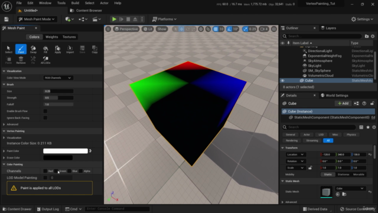Open Details property matrix grid icon
This screenshot has width=378, height=213.
pyautogui.click(x=361, y=127)
